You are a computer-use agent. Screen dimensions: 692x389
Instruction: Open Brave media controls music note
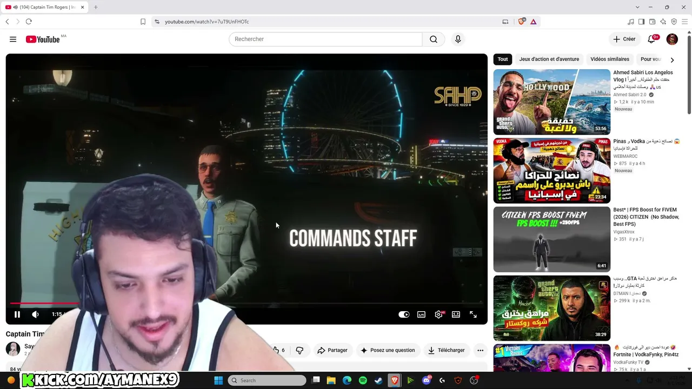631,22
